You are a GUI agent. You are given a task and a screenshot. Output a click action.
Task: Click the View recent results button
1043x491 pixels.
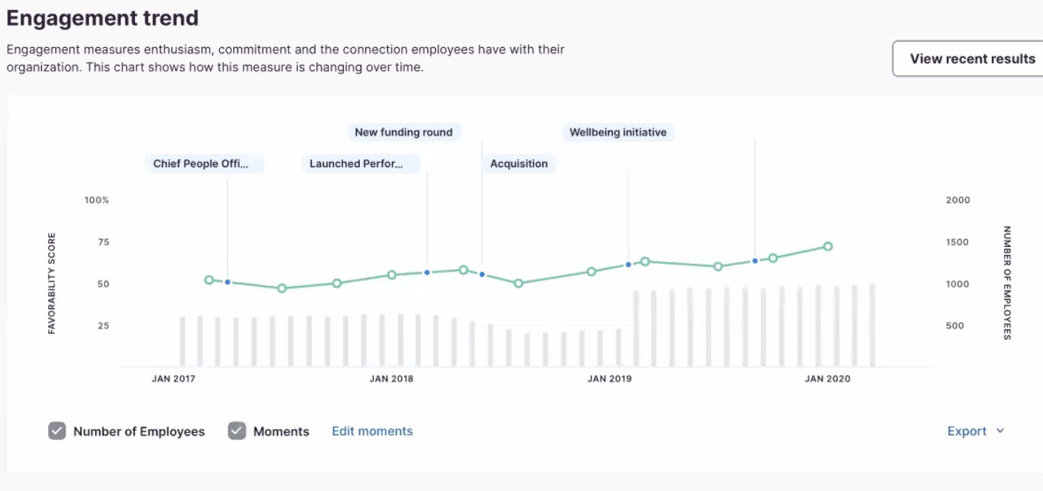[x=968, y=59]
